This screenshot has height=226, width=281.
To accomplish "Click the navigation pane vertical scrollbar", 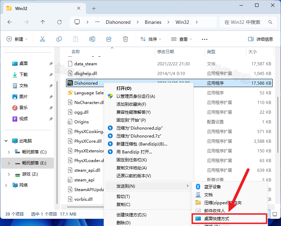I will tap(57, 142).
